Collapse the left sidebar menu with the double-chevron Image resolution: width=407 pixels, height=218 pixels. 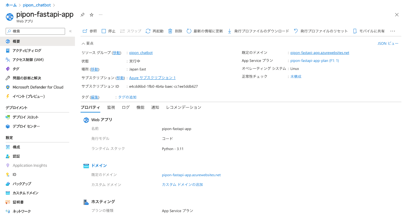pos(70,31)
